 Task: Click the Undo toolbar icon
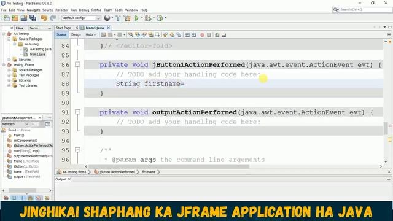point(44,18)
